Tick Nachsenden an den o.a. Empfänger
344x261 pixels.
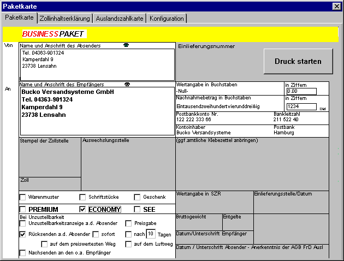click(x=23, y=253)
